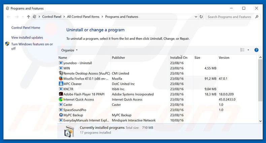This screenshot has height=143, width=266.
Task: Click the EverydayManuals Internet Explorer icon
Action: [61, 120]
